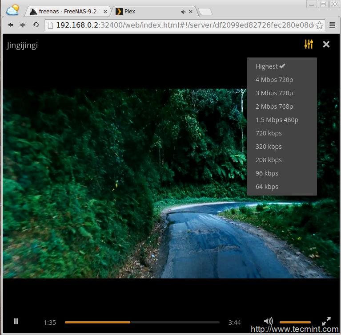This screenshot has width=341, height=335.
Task: Mute audio from the Plex tab speaker icon
Action: tap(183, 12)
